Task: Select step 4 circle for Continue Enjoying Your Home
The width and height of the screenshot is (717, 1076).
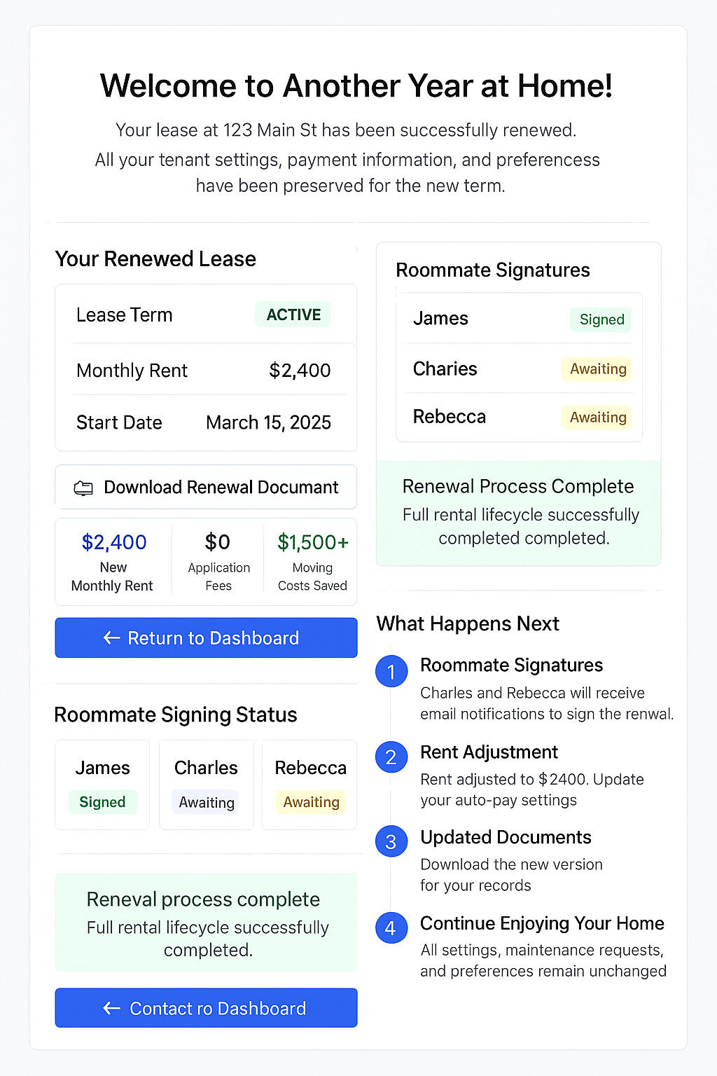Action: (391, 928)
